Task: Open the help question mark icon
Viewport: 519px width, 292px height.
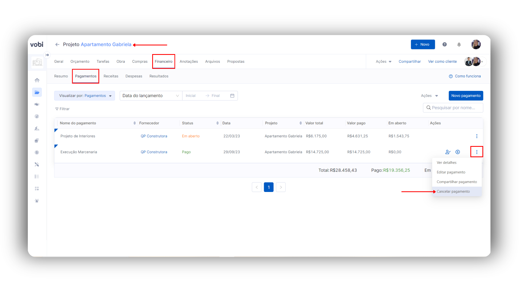Action: pos(444,45)
